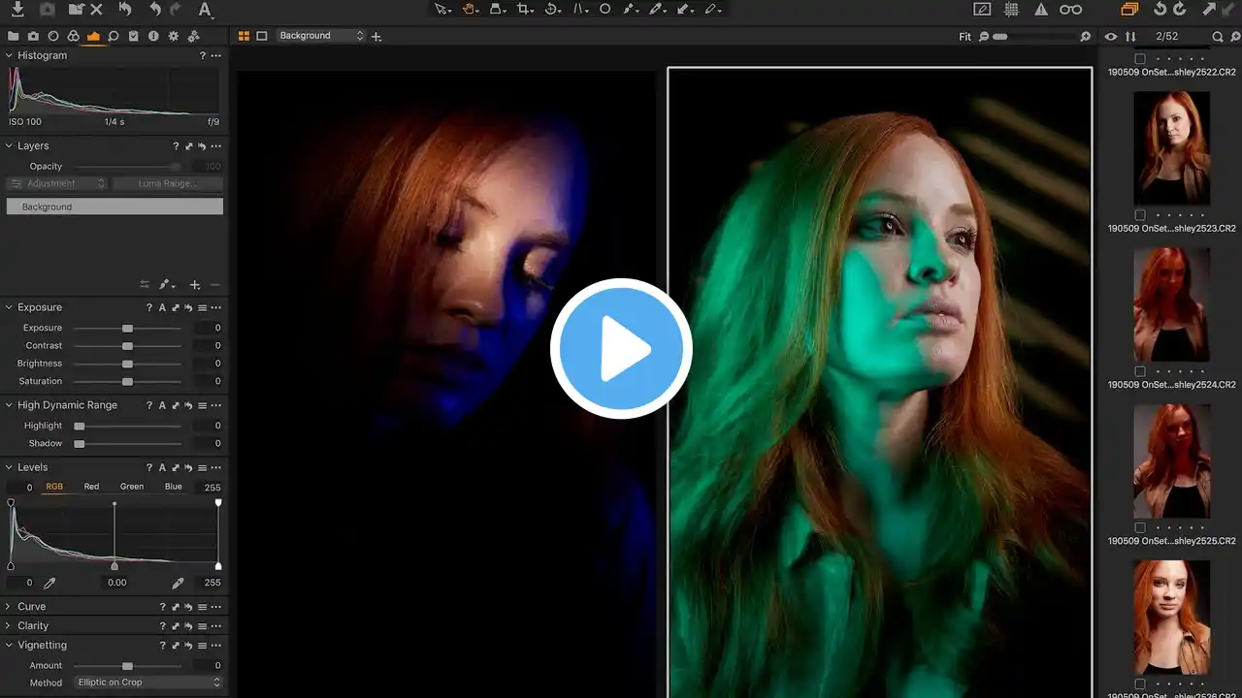Collapse the High Dynamic Range panel
Screen dimensions: 1242x698
pyautogui.click(x=10, y=405)
